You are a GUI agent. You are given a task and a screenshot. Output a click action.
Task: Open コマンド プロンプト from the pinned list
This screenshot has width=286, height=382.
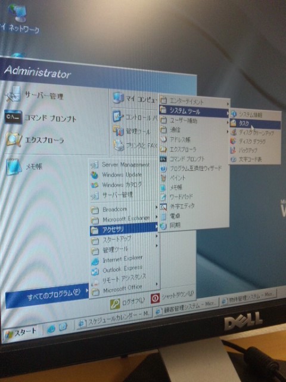tap(41, 118)
